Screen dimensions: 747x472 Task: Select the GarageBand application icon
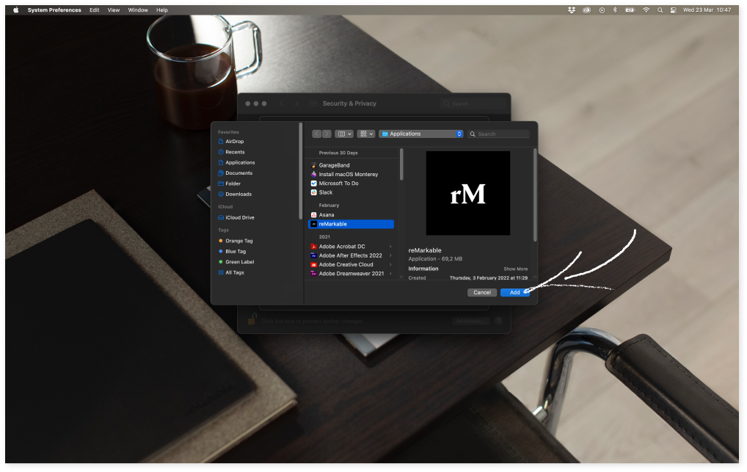(x=316, y=165)
